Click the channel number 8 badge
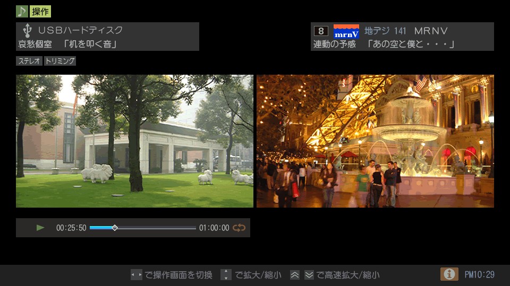 (321, 31)
